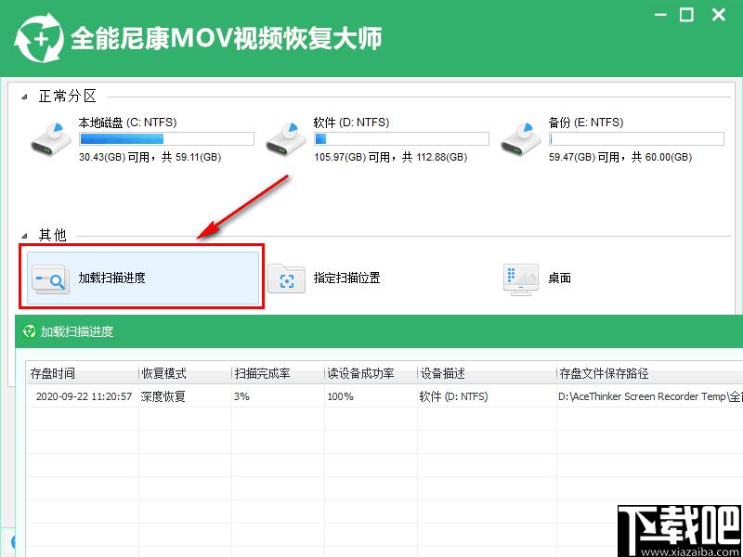Image resolution: width=743 pixels, height=557 pixels.
Task: Select the 备份 E: drive icon
Action: tap(521, 140)
